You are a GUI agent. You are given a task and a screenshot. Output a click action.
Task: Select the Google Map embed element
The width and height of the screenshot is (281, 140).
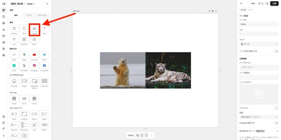pos(24,55)
